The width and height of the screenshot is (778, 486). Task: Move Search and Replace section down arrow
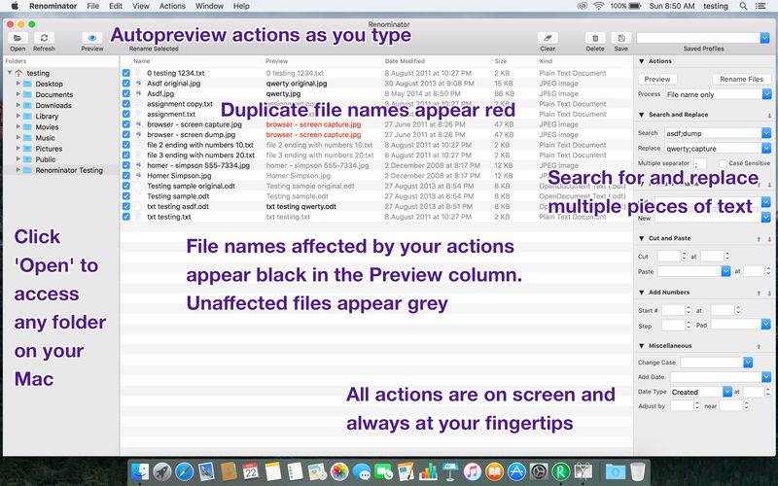[x=769, y=116]
